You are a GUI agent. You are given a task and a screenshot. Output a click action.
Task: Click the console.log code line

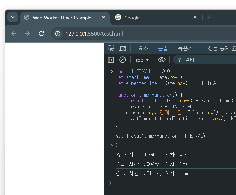(x=181, y=112)
